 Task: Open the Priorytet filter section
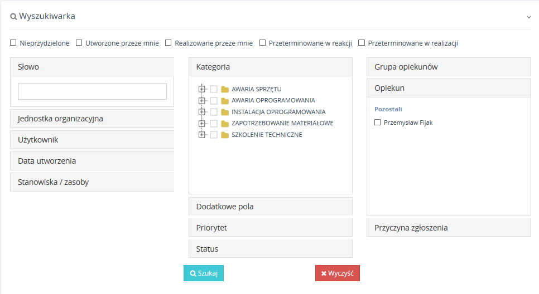click(271, 228)
